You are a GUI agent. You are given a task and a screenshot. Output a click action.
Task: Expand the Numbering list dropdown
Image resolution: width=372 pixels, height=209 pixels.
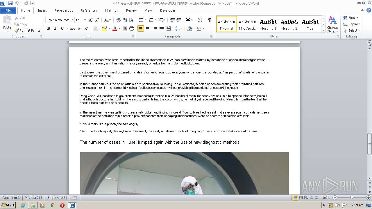point(155,20)
